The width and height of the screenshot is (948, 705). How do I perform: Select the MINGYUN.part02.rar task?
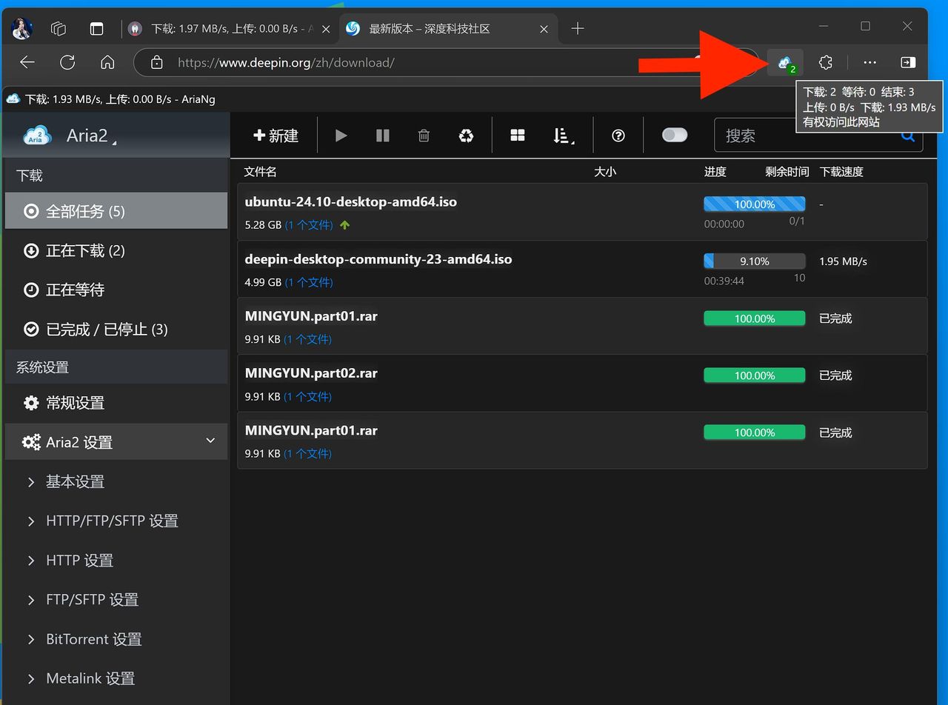582,383
